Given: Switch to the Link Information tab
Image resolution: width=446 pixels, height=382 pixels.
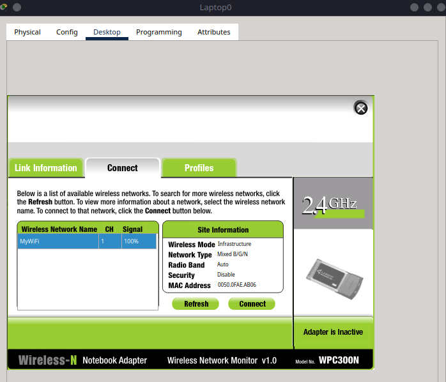Looking at the screenshot, I should coord(46,168).
